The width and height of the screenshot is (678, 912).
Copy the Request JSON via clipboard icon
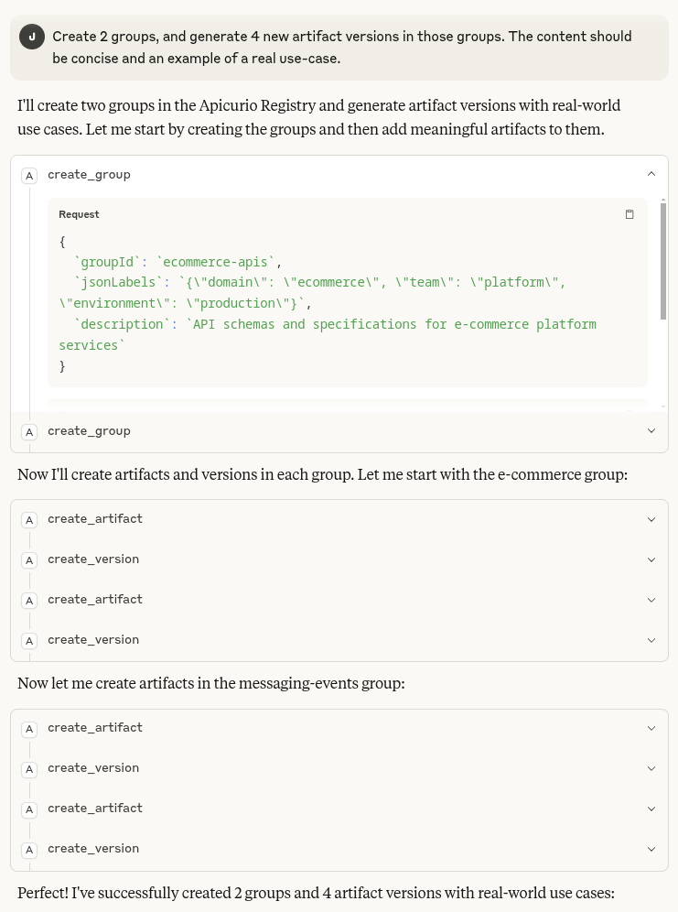pyautogui.click(x=630, y=214)
